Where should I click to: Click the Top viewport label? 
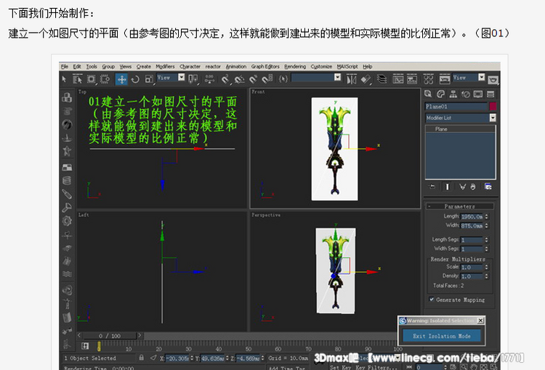[x=82, y=92]
